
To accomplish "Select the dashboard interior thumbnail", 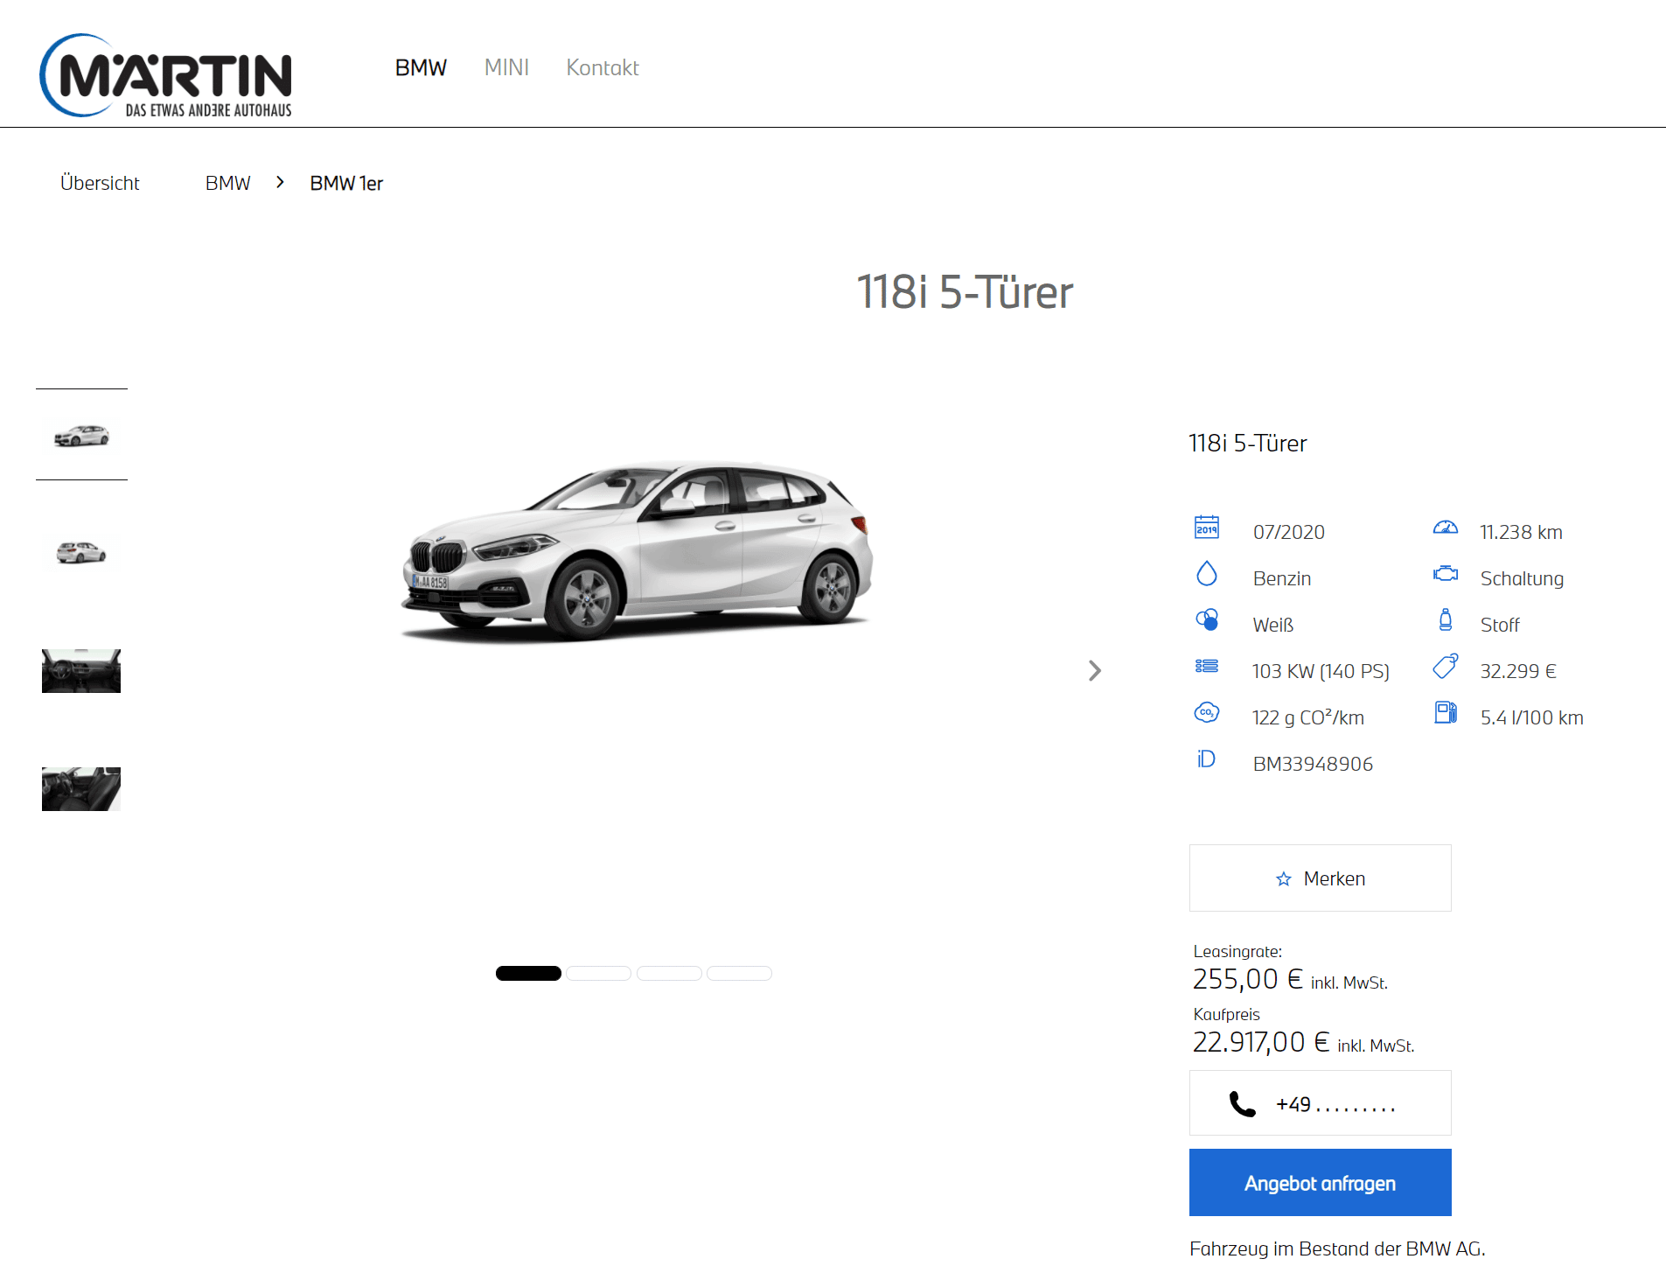I will point(81,671).
